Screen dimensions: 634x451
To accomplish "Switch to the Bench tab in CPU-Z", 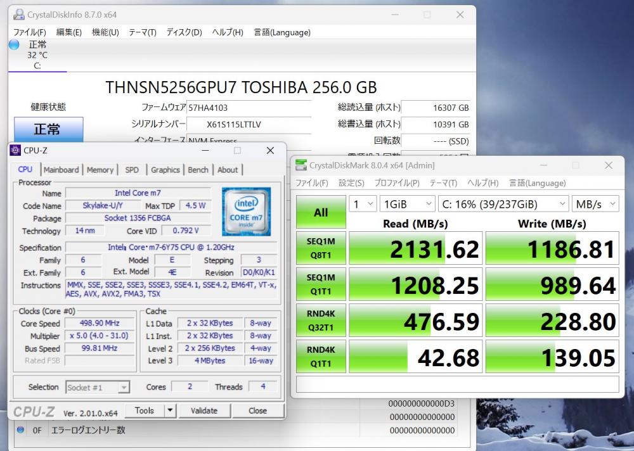I will [198, 170].
